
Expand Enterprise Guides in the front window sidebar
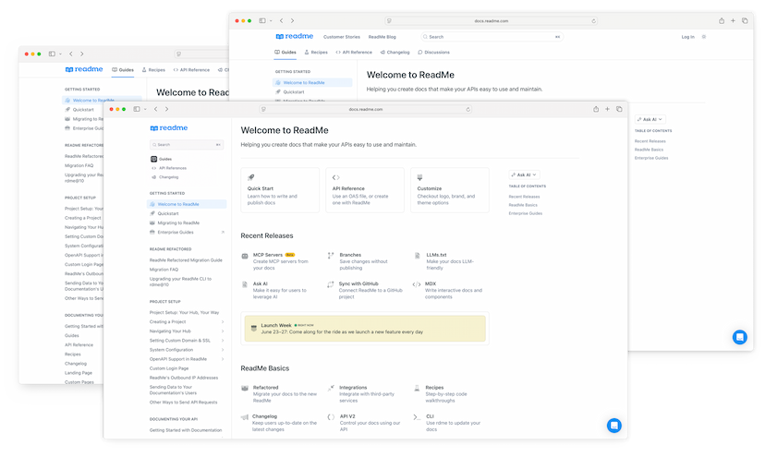[223, 233]
